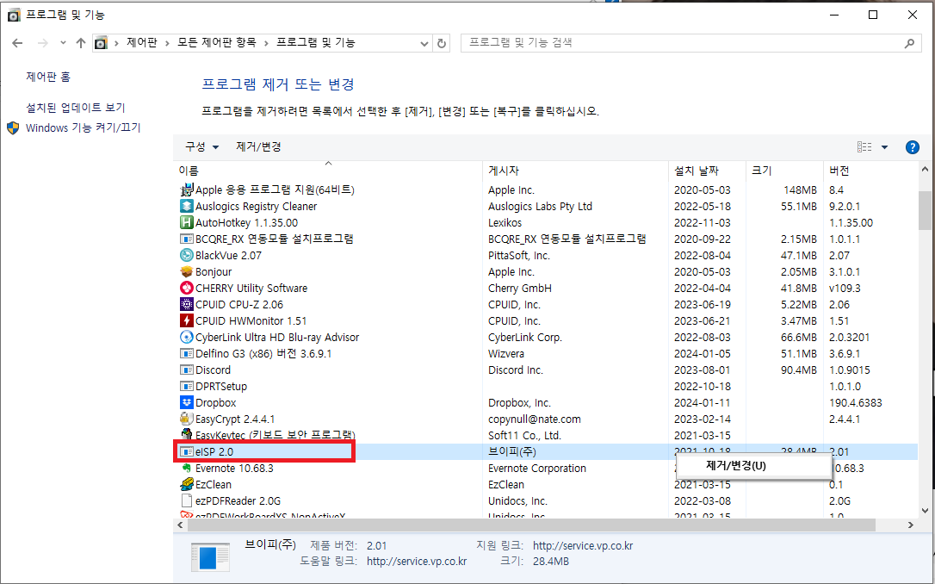Open 설치된 업데이트 보기 link

pos(76,108)
